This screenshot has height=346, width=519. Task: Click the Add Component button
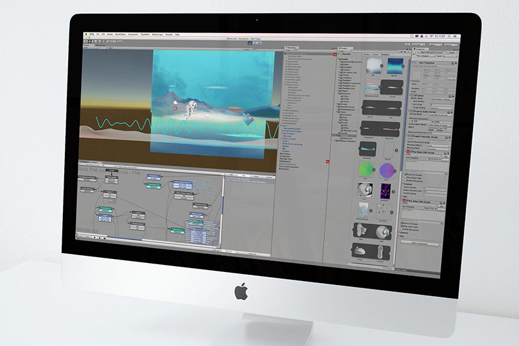tap(419, 243)
